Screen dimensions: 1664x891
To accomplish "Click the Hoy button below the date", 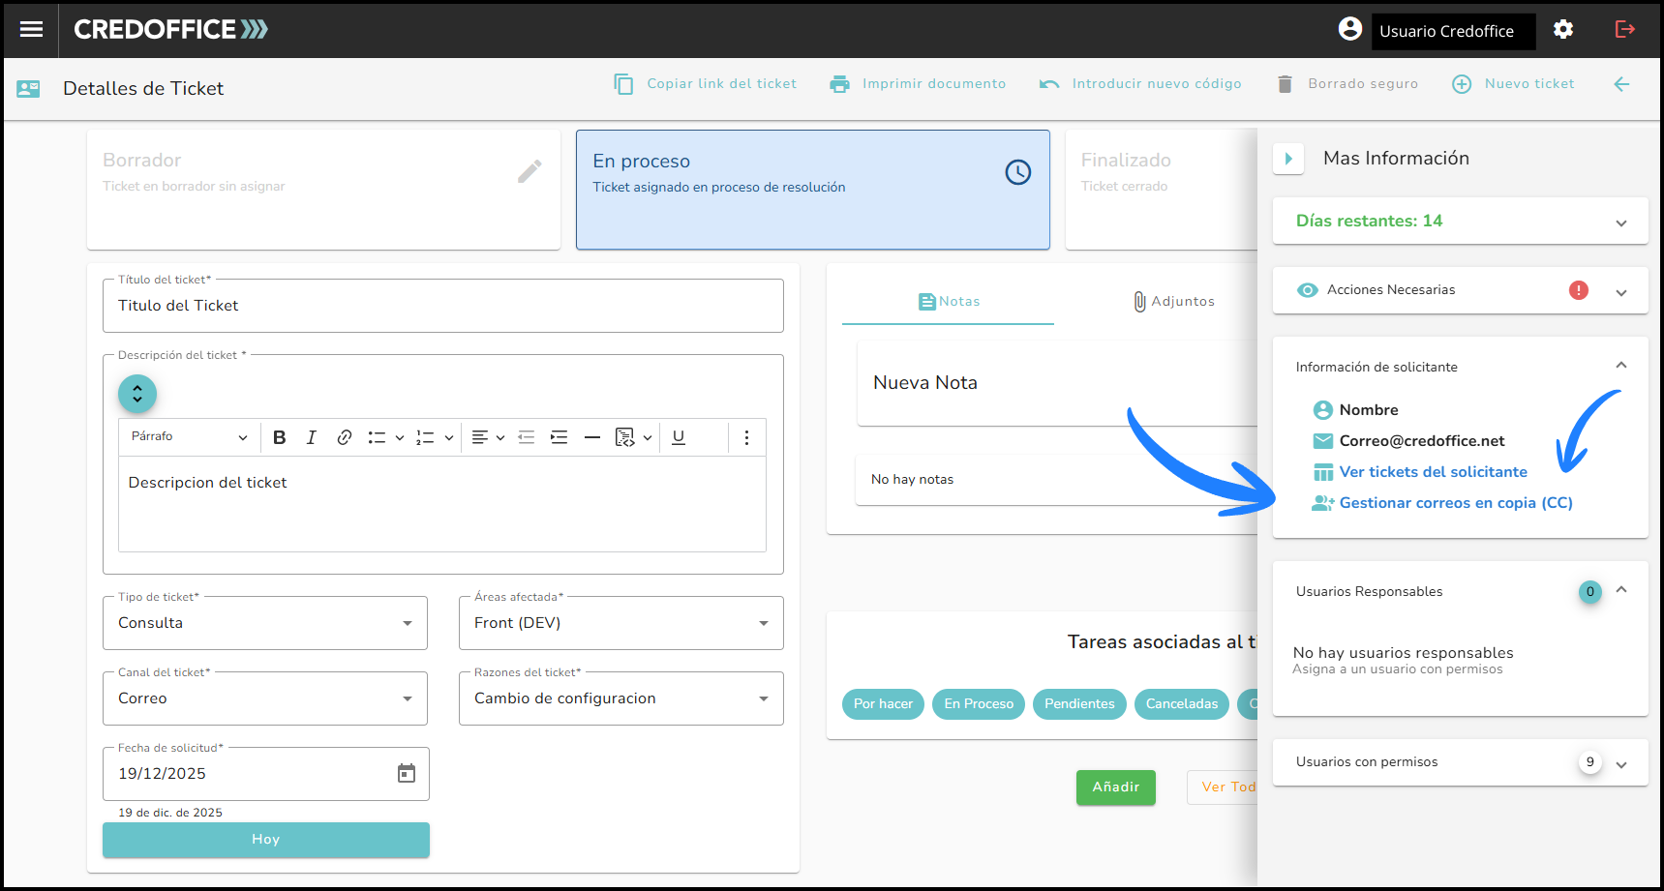I will point(265,839).
